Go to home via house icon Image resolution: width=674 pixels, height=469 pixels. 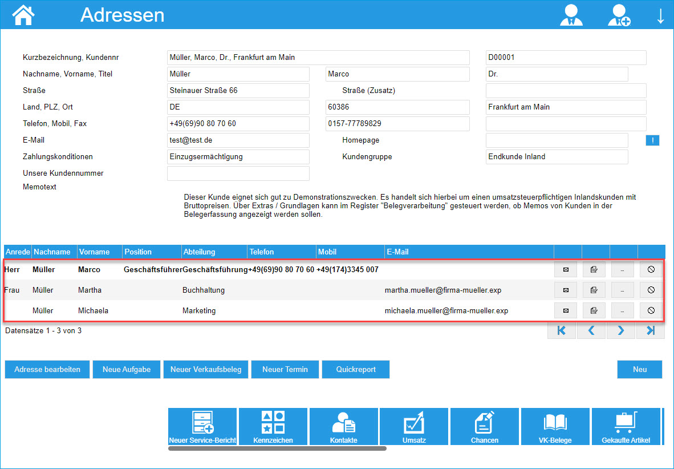(23, 15)
